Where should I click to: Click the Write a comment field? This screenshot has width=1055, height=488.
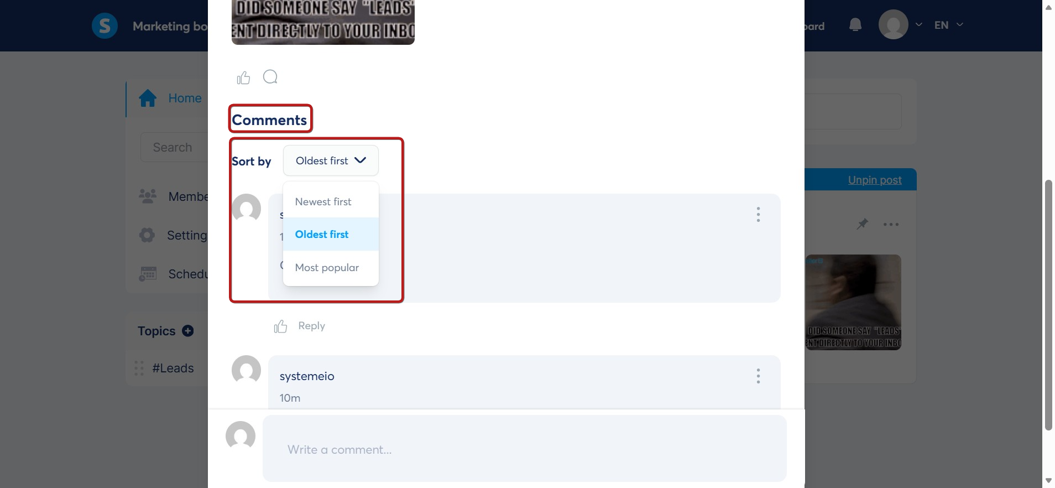coord(524,449)
